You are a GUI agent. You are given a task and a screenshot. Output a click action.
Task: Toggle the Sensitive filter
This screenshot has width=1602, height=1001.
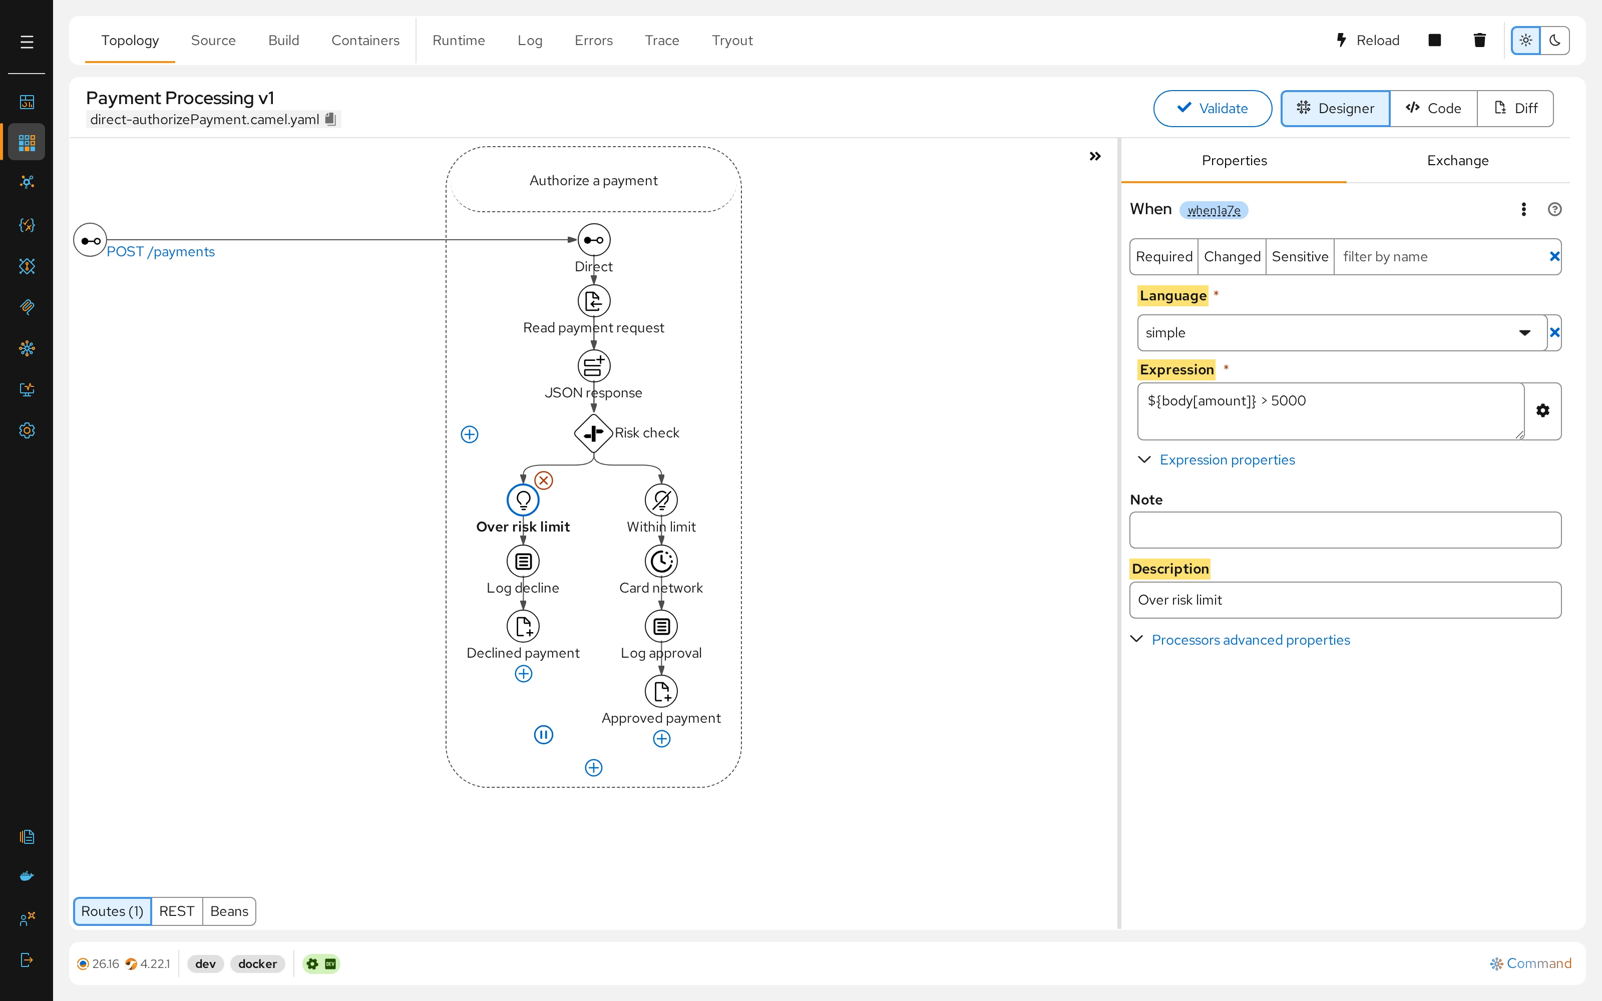click(x=1300, y=257)
